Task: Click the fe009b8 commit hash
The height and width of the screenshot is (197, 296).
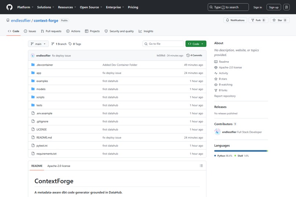Action: pyautogui.click(x=161, y=56)
